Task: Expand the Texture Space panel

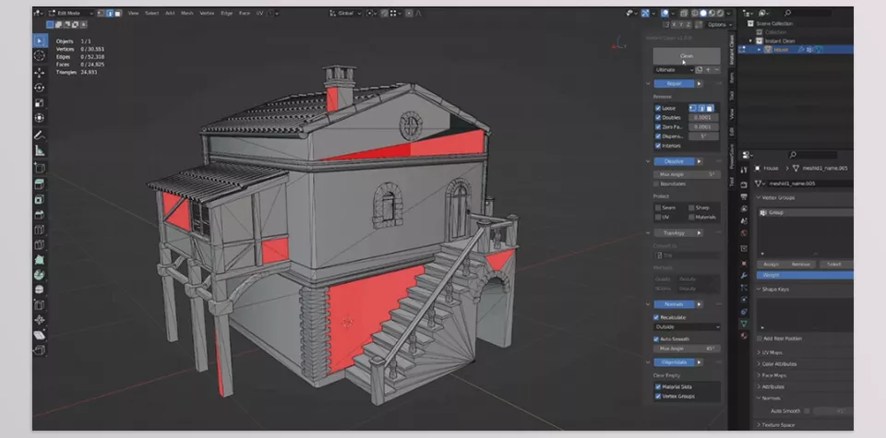Action: 778,424
